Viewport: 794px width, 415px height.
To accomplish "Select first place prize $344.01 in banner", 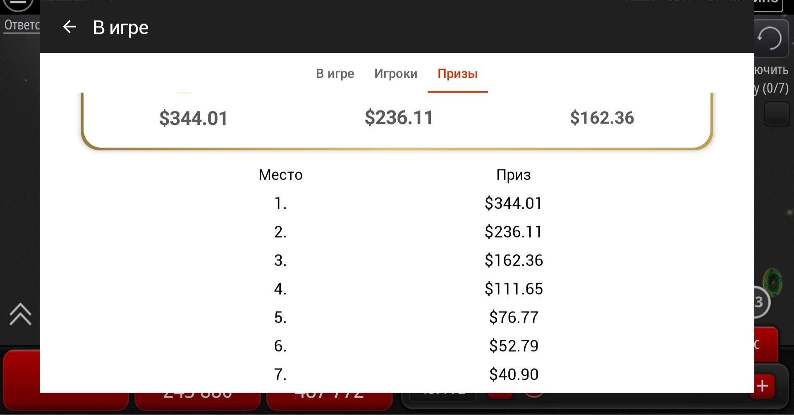I will (x=194, y=118).
